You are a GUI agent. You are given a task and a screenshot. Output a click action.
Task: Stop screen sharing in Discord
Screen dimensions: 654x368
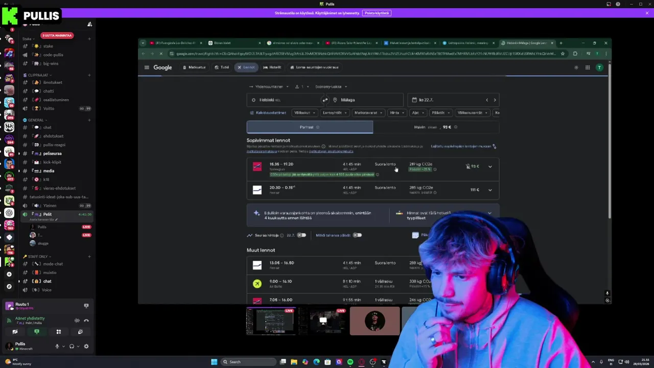37,332
